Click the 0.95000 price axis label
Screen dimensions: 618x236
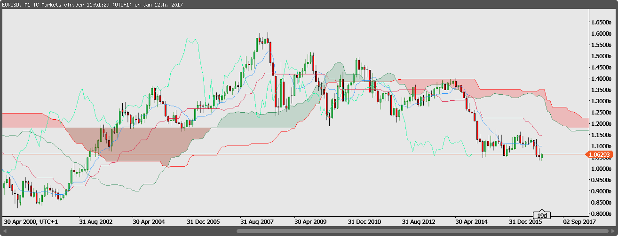pyautogui.click(x=602, y=180)
